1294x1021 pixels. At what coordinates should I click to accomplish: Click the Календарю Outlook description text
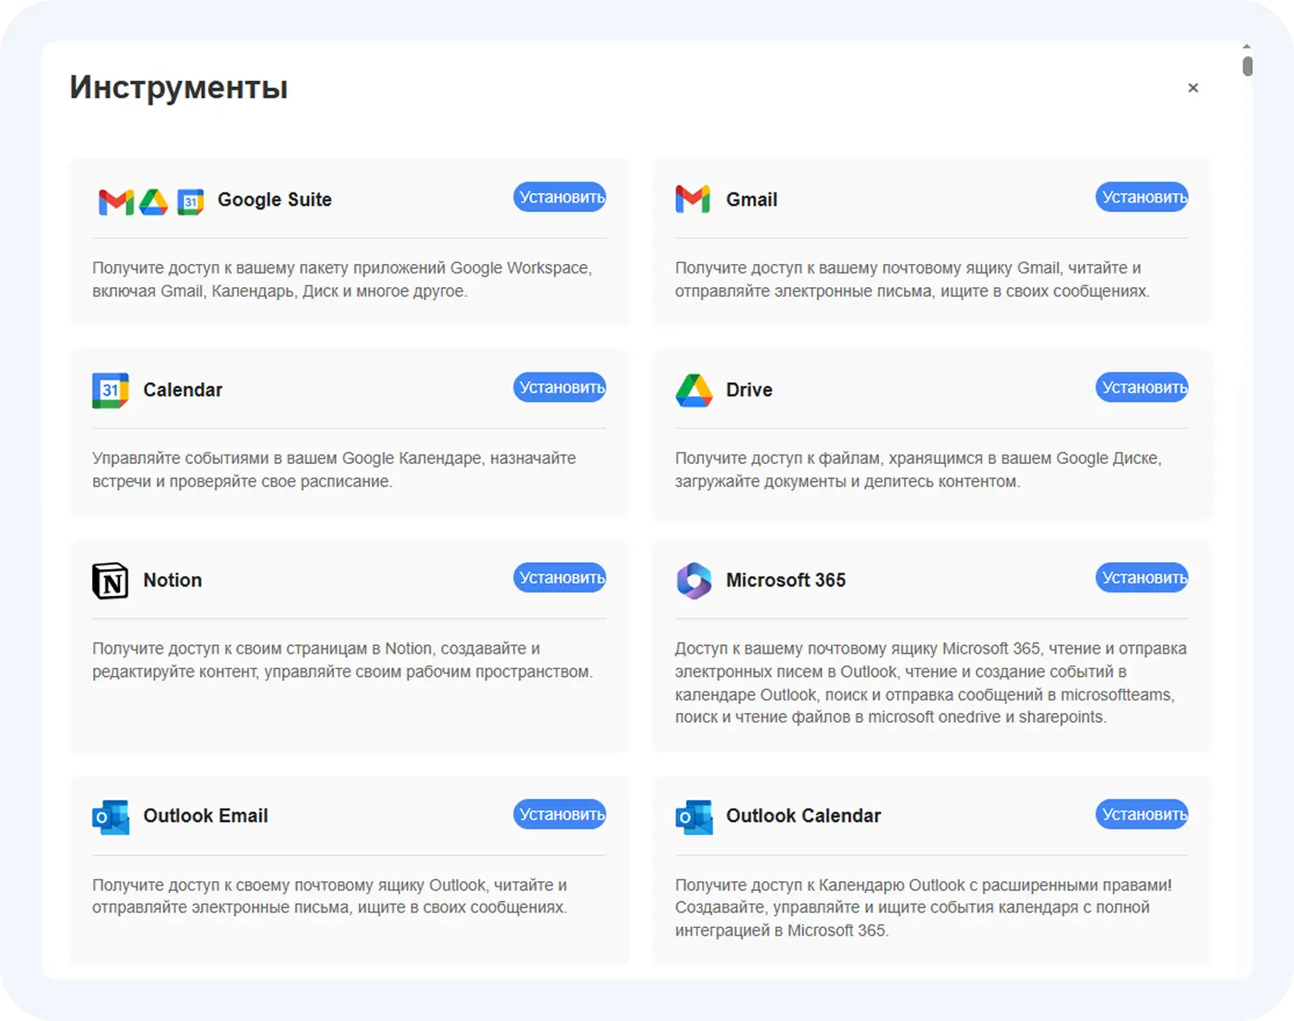(923, 907)
